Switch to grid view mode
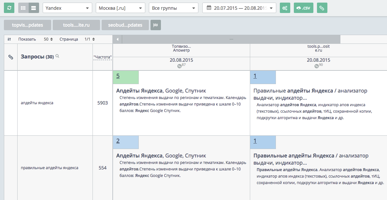Viewport: 387px width, 200px height. (23, 8)
